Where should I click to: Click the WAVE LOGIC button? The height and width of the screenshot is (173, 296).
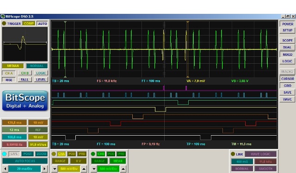pos(260,154)
